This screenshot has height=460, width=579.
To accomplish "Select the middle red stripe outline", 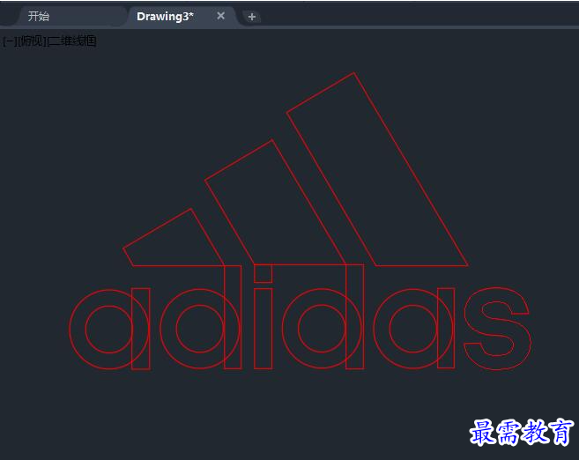I will tap(275, 203).
